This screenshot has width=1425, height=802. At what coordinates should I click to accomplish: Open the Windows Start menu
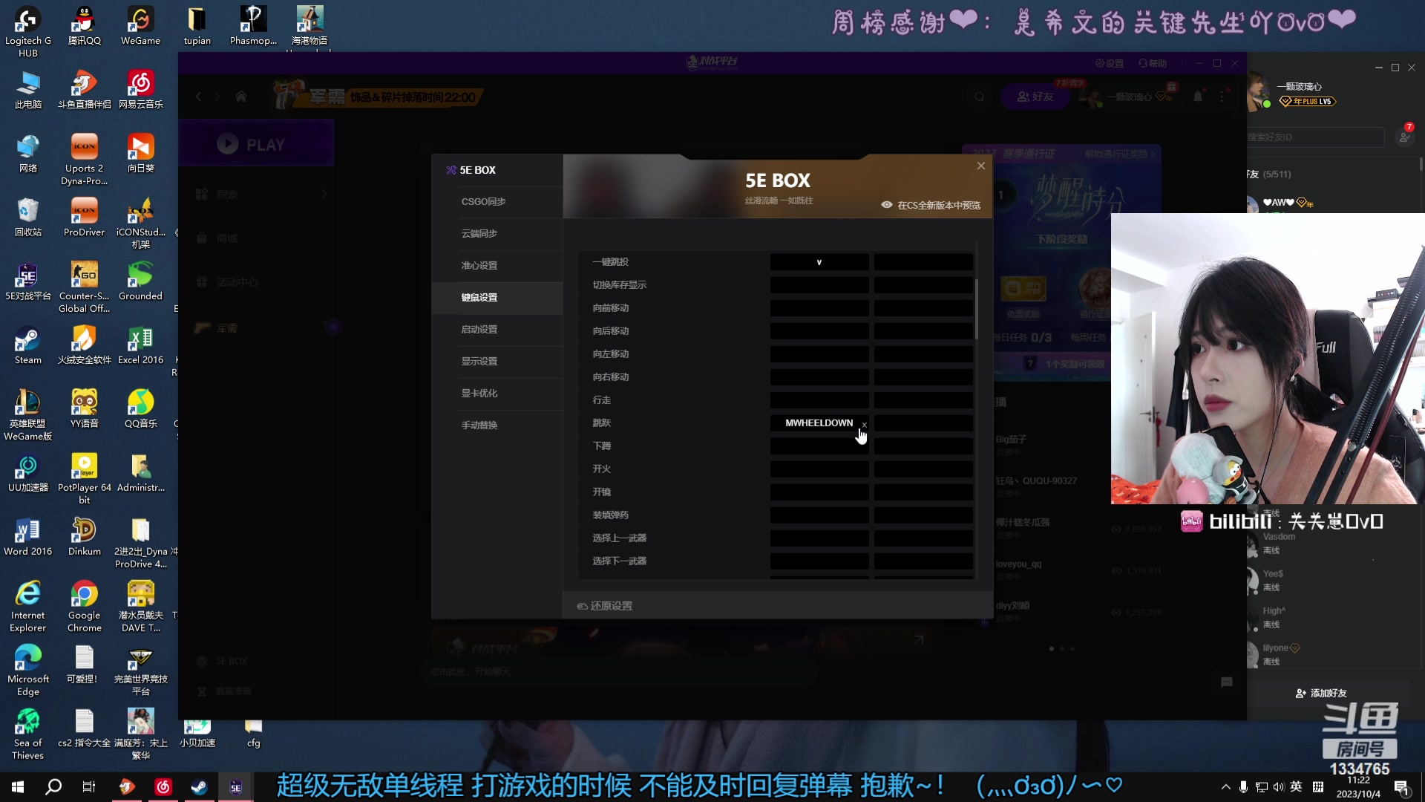(x=18, y=786)
